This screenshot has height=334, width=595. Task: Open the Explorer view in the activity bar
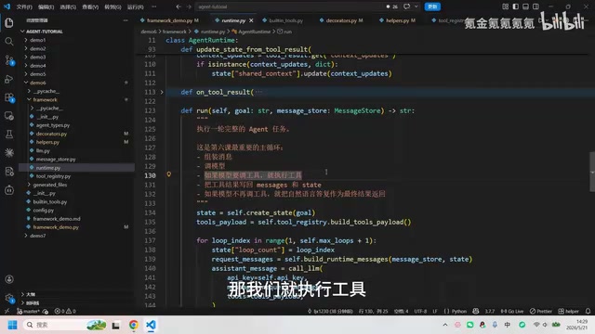(x=9, y=22)
